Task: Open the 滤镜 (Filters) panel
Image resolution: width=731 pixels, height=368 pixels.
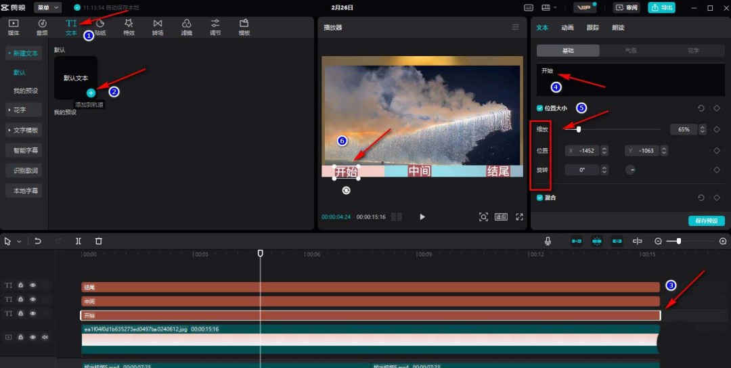Action: [186, 27]
